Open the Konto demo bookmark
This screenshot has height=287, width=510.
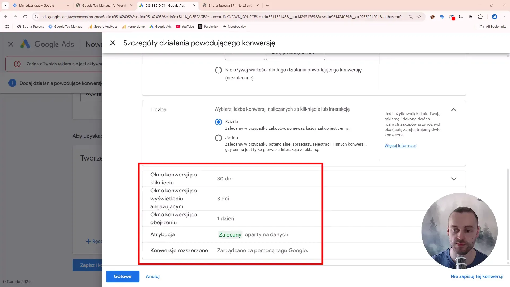coord(133,27)
